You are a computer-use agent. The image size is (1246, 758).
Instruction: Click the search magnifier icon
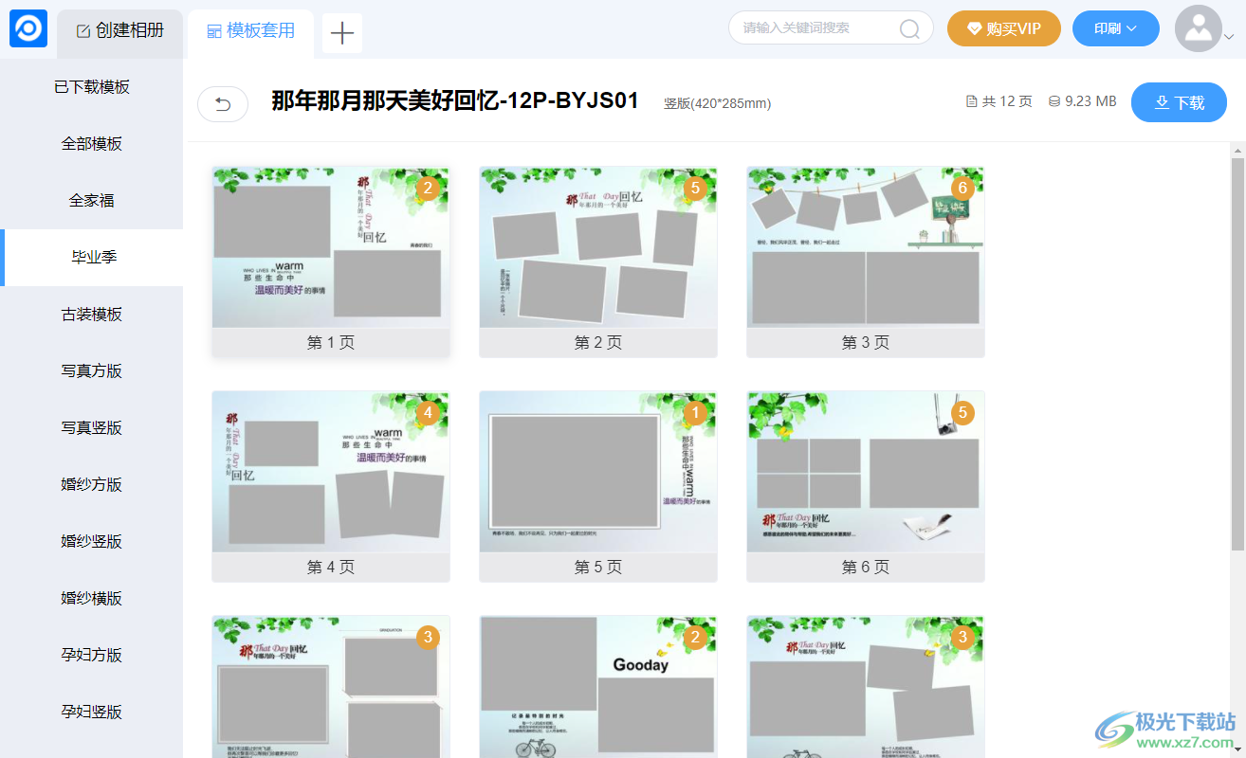(909, 29)
